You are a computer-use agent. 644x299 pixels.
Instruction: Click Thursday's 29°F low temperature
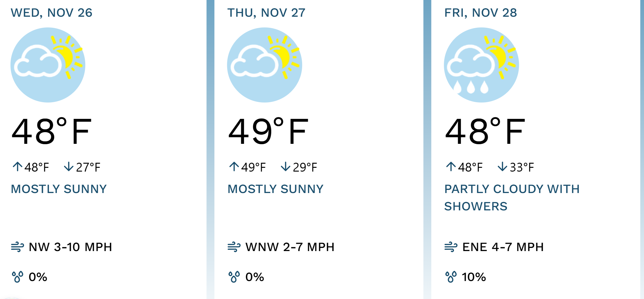305,167
